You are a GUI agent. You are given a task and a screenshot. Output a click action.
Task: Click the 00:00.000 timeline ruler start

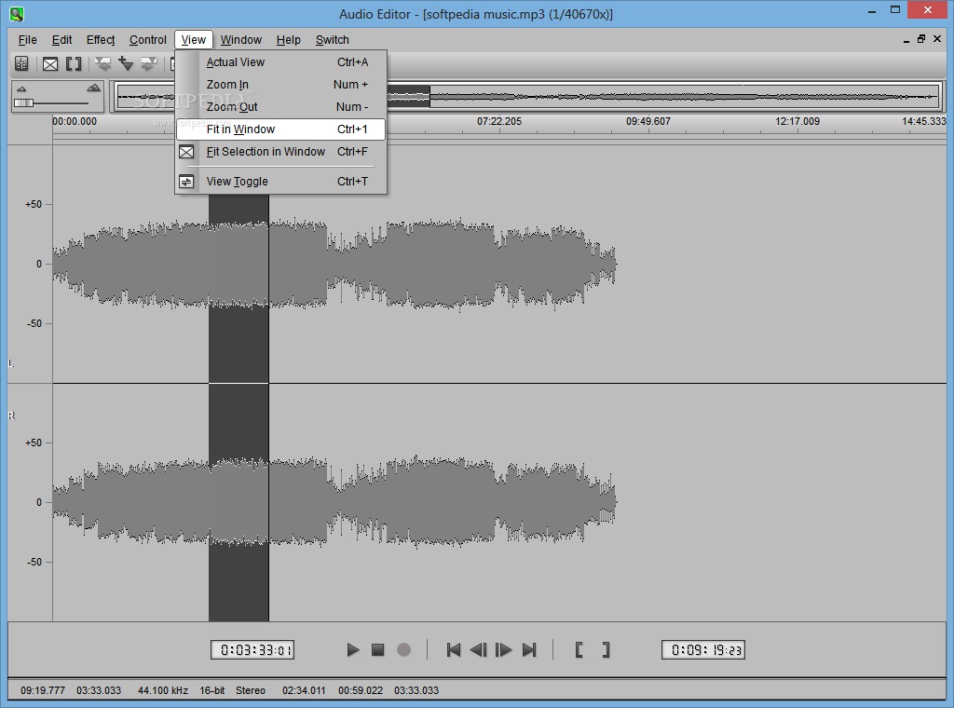pyautogui.click(x=75, y=122)
